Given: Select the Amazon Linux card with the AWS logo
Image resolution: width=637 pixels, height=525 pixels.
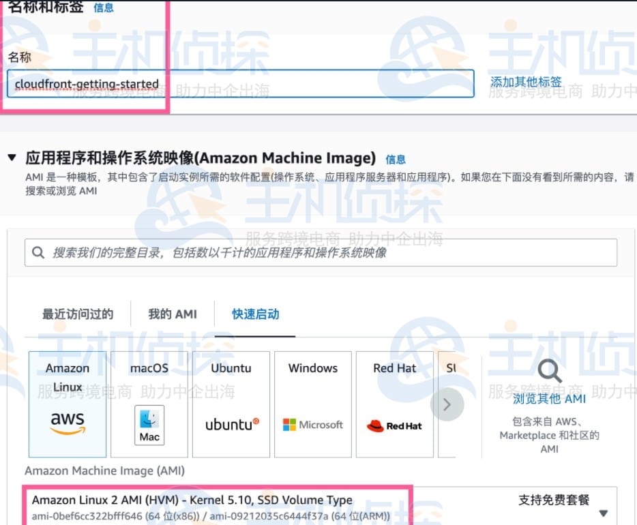Looking at the screenshot, I should [x=67, y=404].
